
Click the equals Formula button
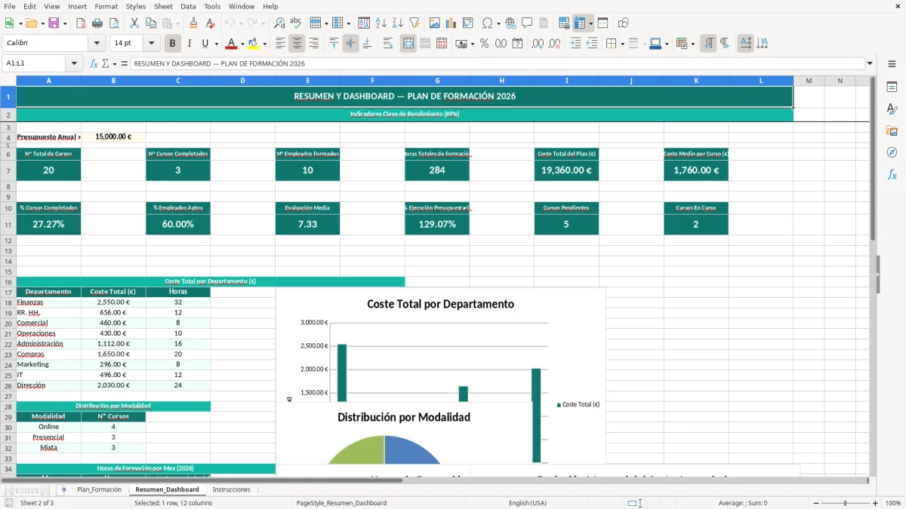point(125,64)
